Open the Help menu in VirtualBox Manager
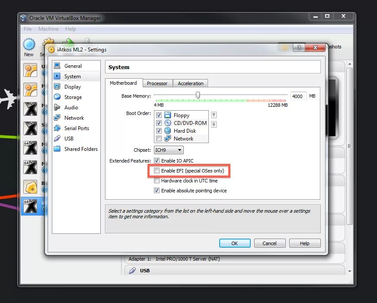Screen dimensions: 377x303 70,29
